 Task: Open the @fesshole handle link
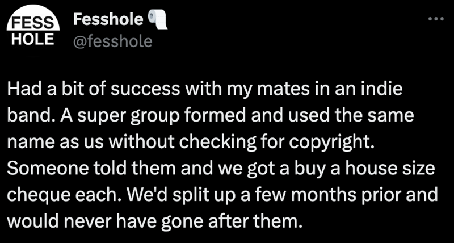point(112,41)
